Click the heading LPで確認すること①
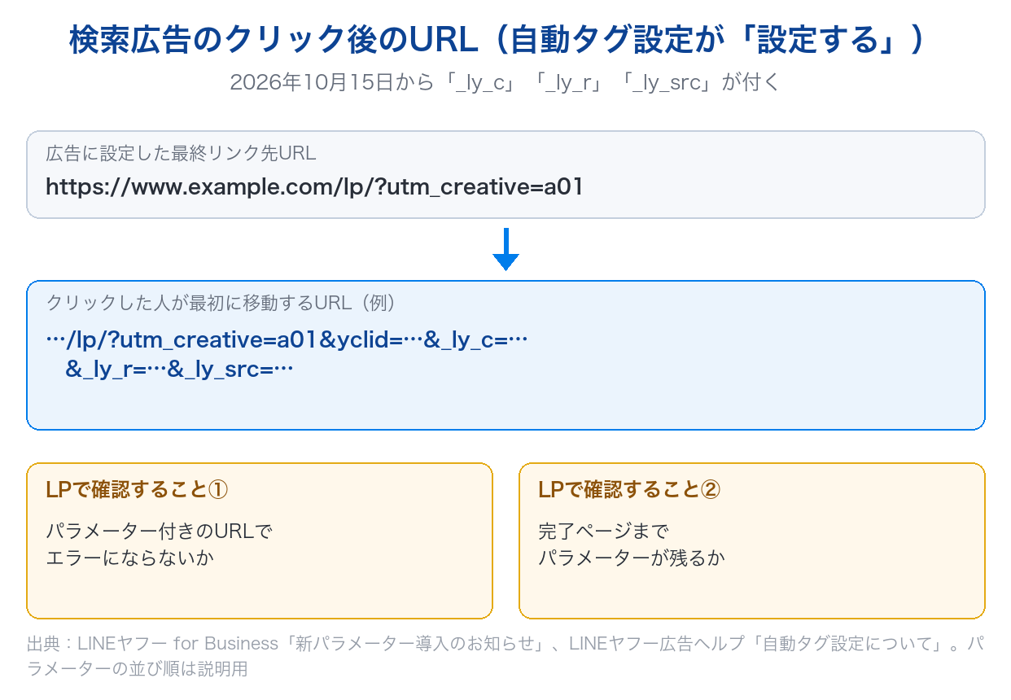 pyautogui.click(x=137, y=489)
